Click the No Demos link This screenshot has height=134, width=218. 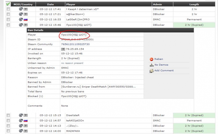coord(161,65)
